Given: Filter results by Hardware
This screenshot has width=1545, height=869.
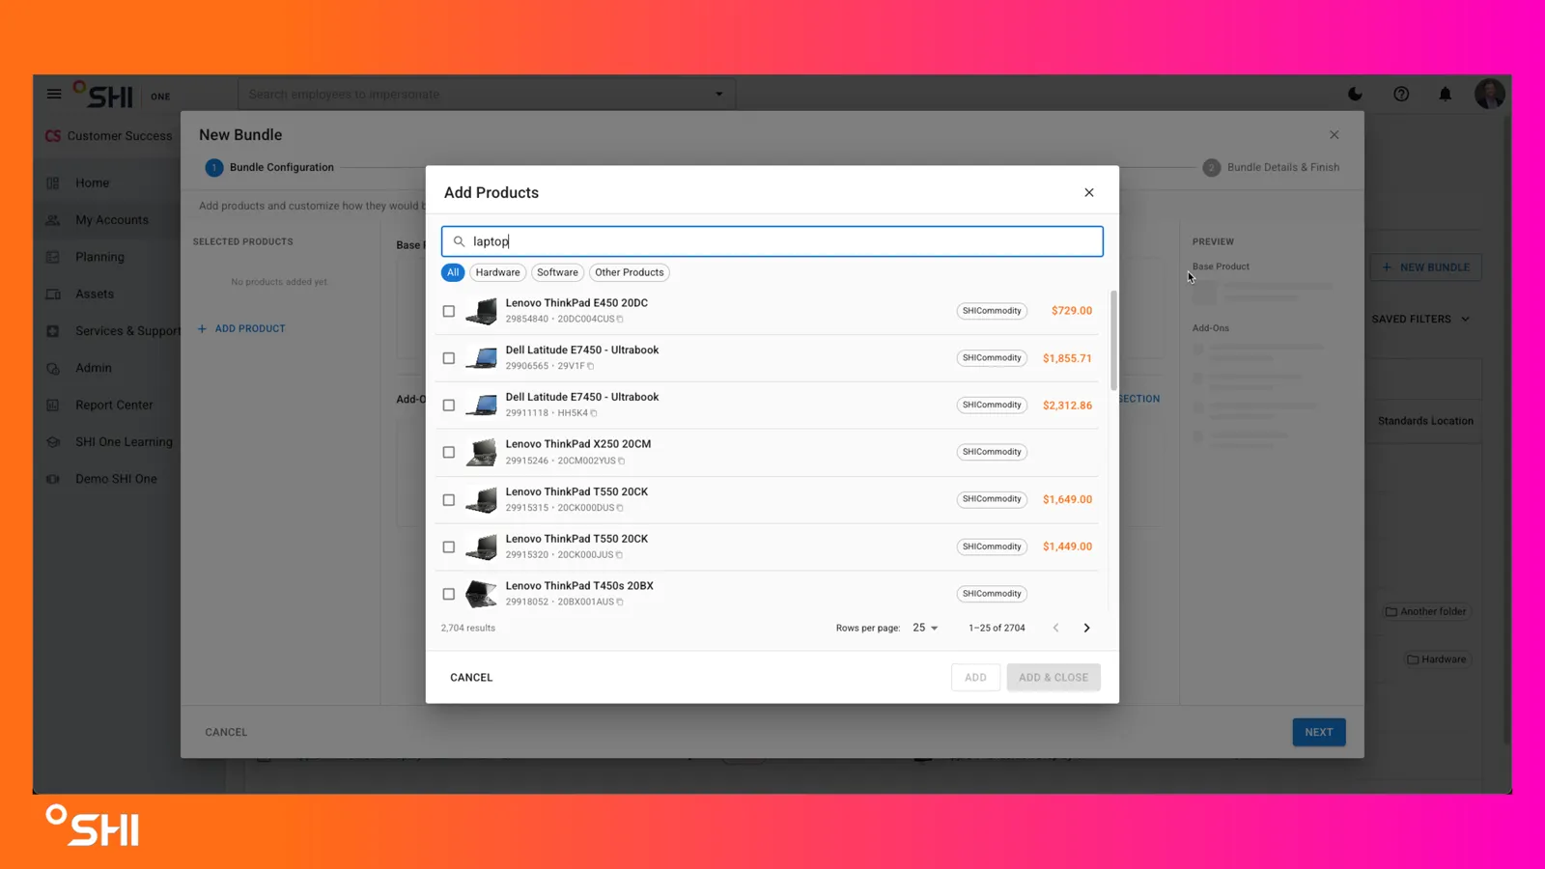Looking at the screenshot, I should [x=497, y=272].
